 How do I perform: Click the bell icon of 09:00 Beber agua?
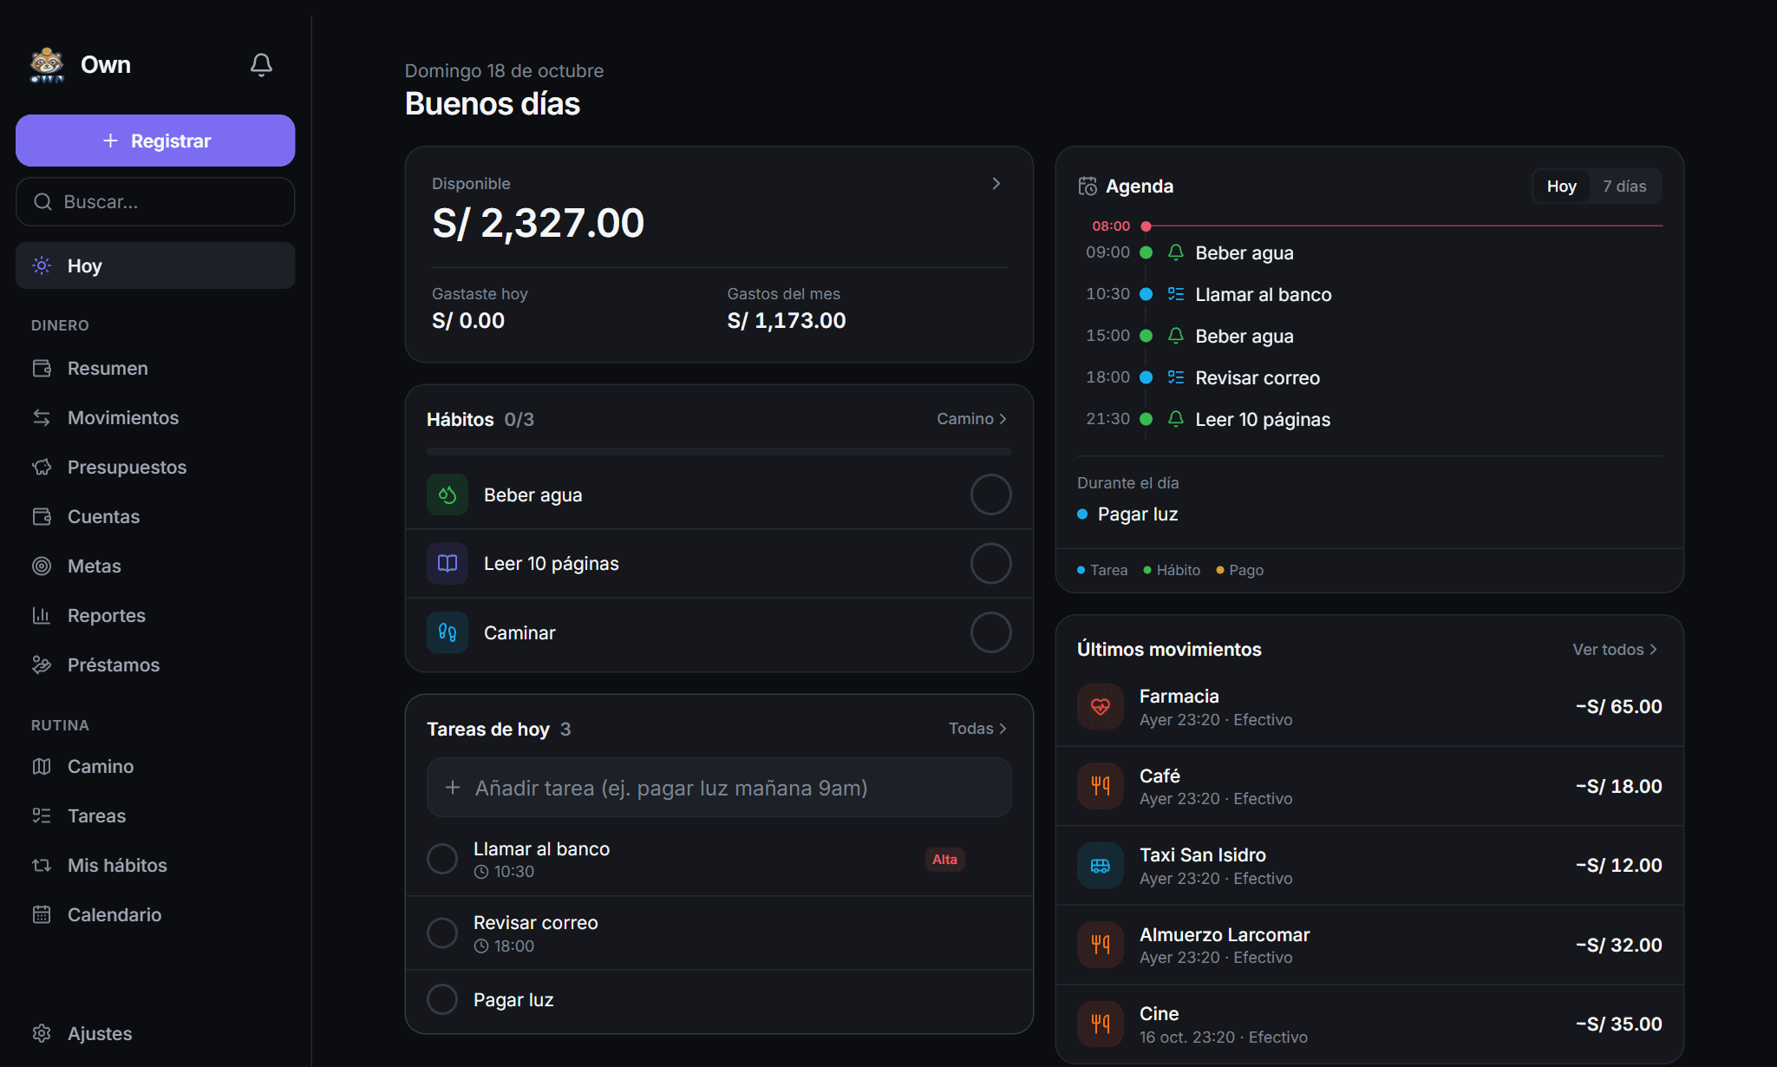(1176, 252)
